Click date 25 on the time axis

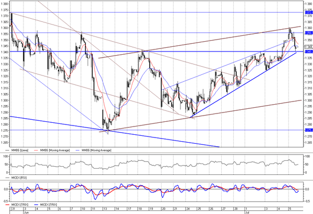199,209
